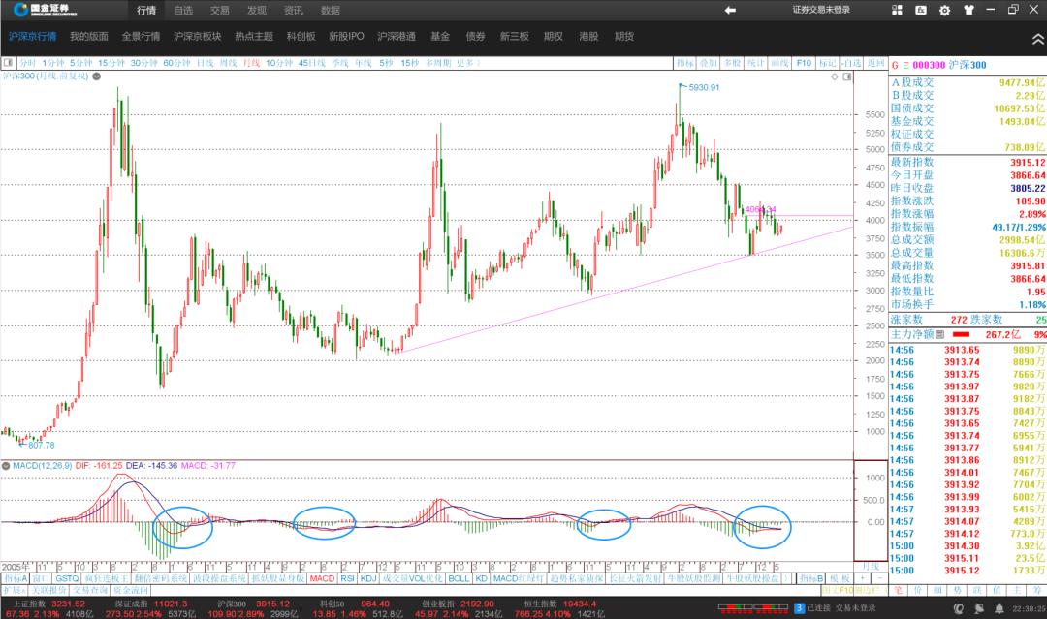Toggle -自选 watchlist button
This screenshot has height=619, width=1047.
tap(850, 63)
